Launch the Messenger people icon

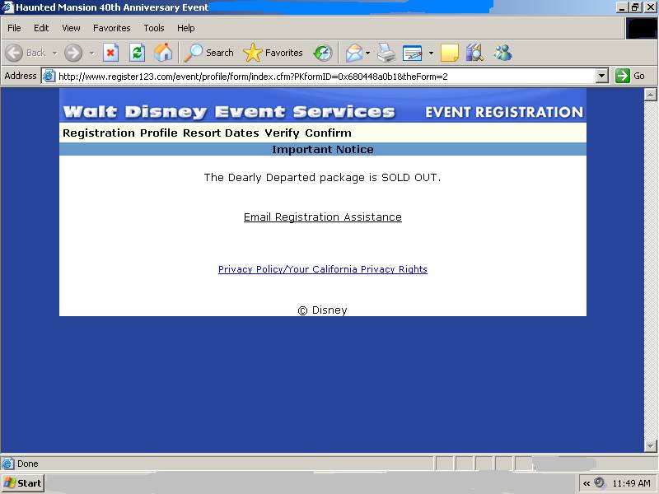(502, 53)
